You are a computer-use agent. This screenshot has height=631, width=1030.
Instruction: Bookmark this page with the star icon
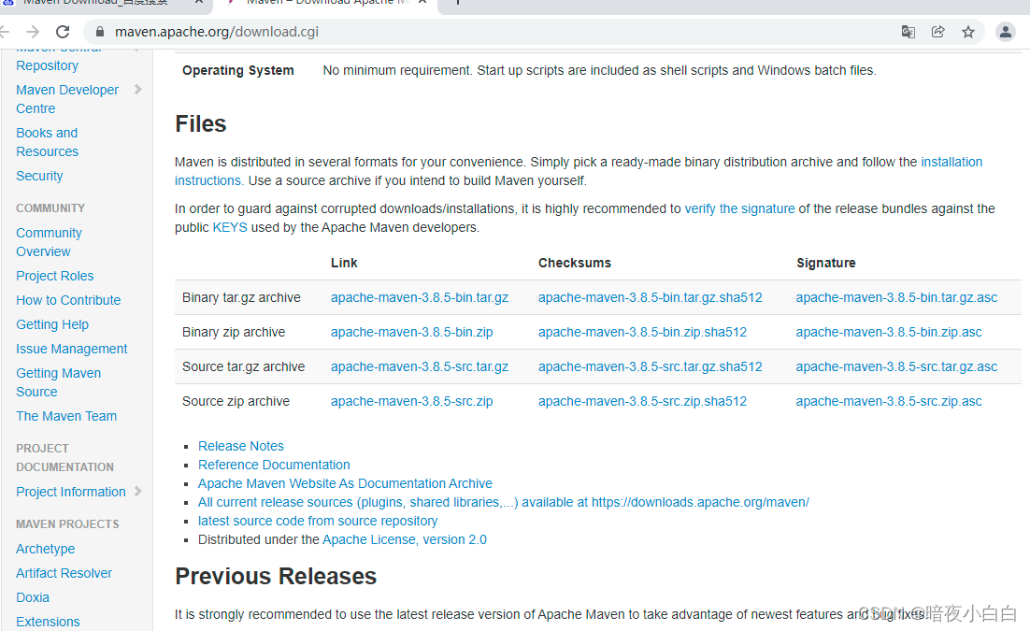[x=968, y=32]
